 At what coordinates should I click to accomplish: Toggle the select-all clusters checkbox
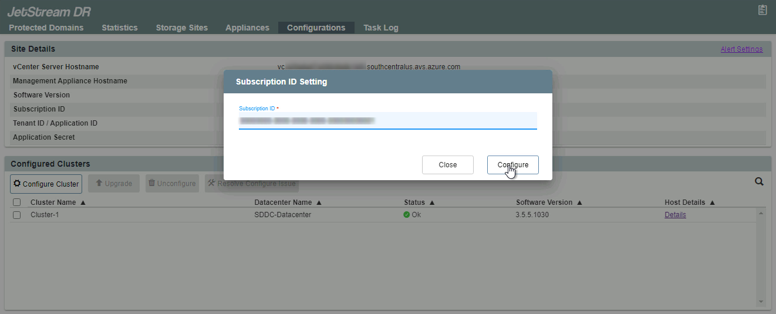(x=17, y=202)
